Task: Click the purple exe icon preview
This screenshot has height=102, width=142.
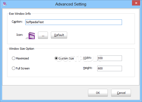Action: click(x=31, y=35)
